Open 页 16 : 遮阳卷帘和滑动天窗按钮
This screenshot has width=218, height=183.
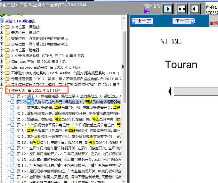pos(69,177)
